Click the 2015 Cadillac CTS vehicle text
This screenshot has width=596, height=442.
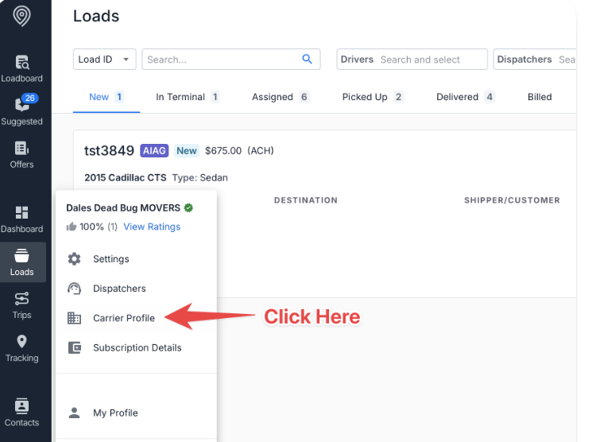point(126,177)
